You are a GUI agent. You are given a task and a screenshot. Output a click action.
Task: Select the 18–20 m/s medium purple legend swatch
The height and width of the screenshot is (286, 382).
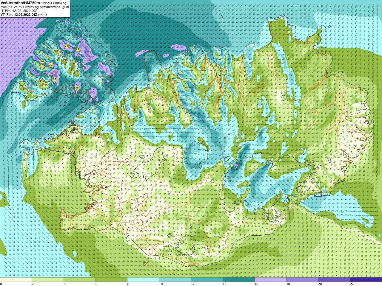[x=302, y=280]
